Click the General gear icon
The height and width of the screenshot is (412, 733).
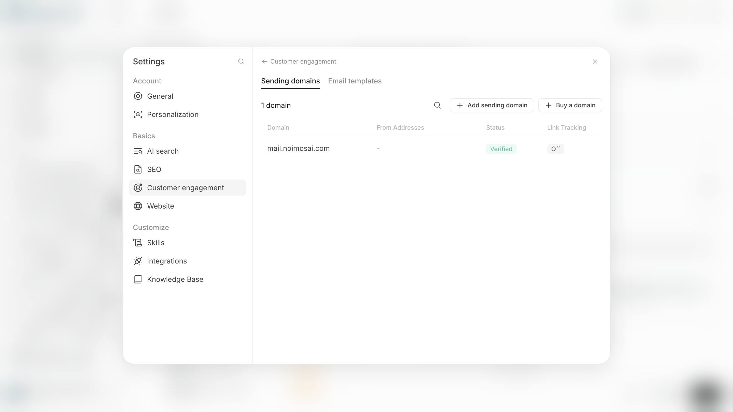138,96
